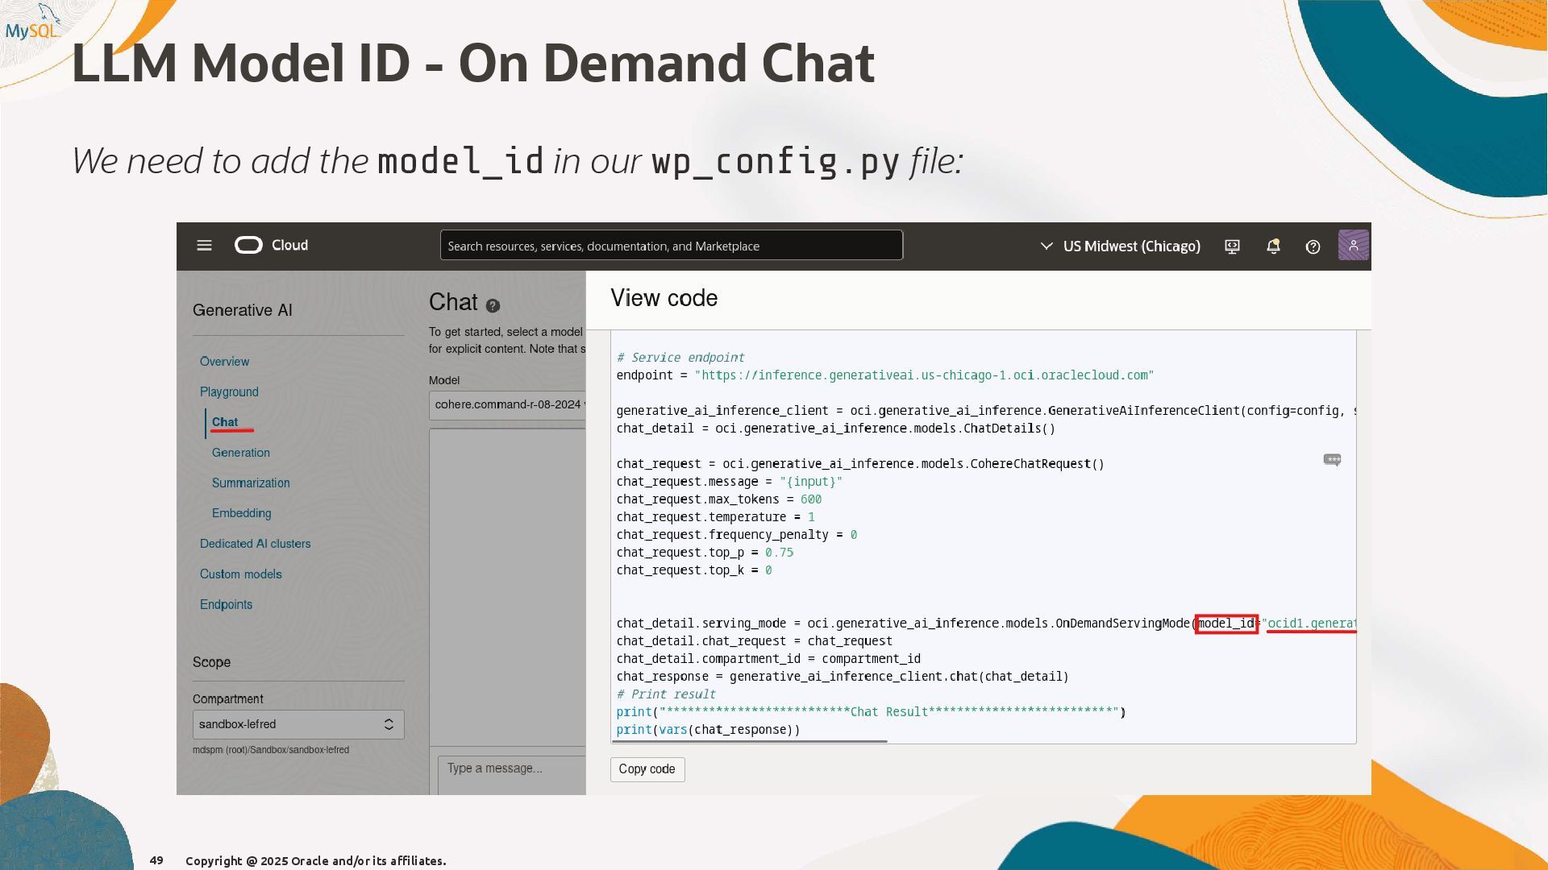Open the hamburger navigation menu
This screenshot has width=1548, height=870.
coord(204,246)
